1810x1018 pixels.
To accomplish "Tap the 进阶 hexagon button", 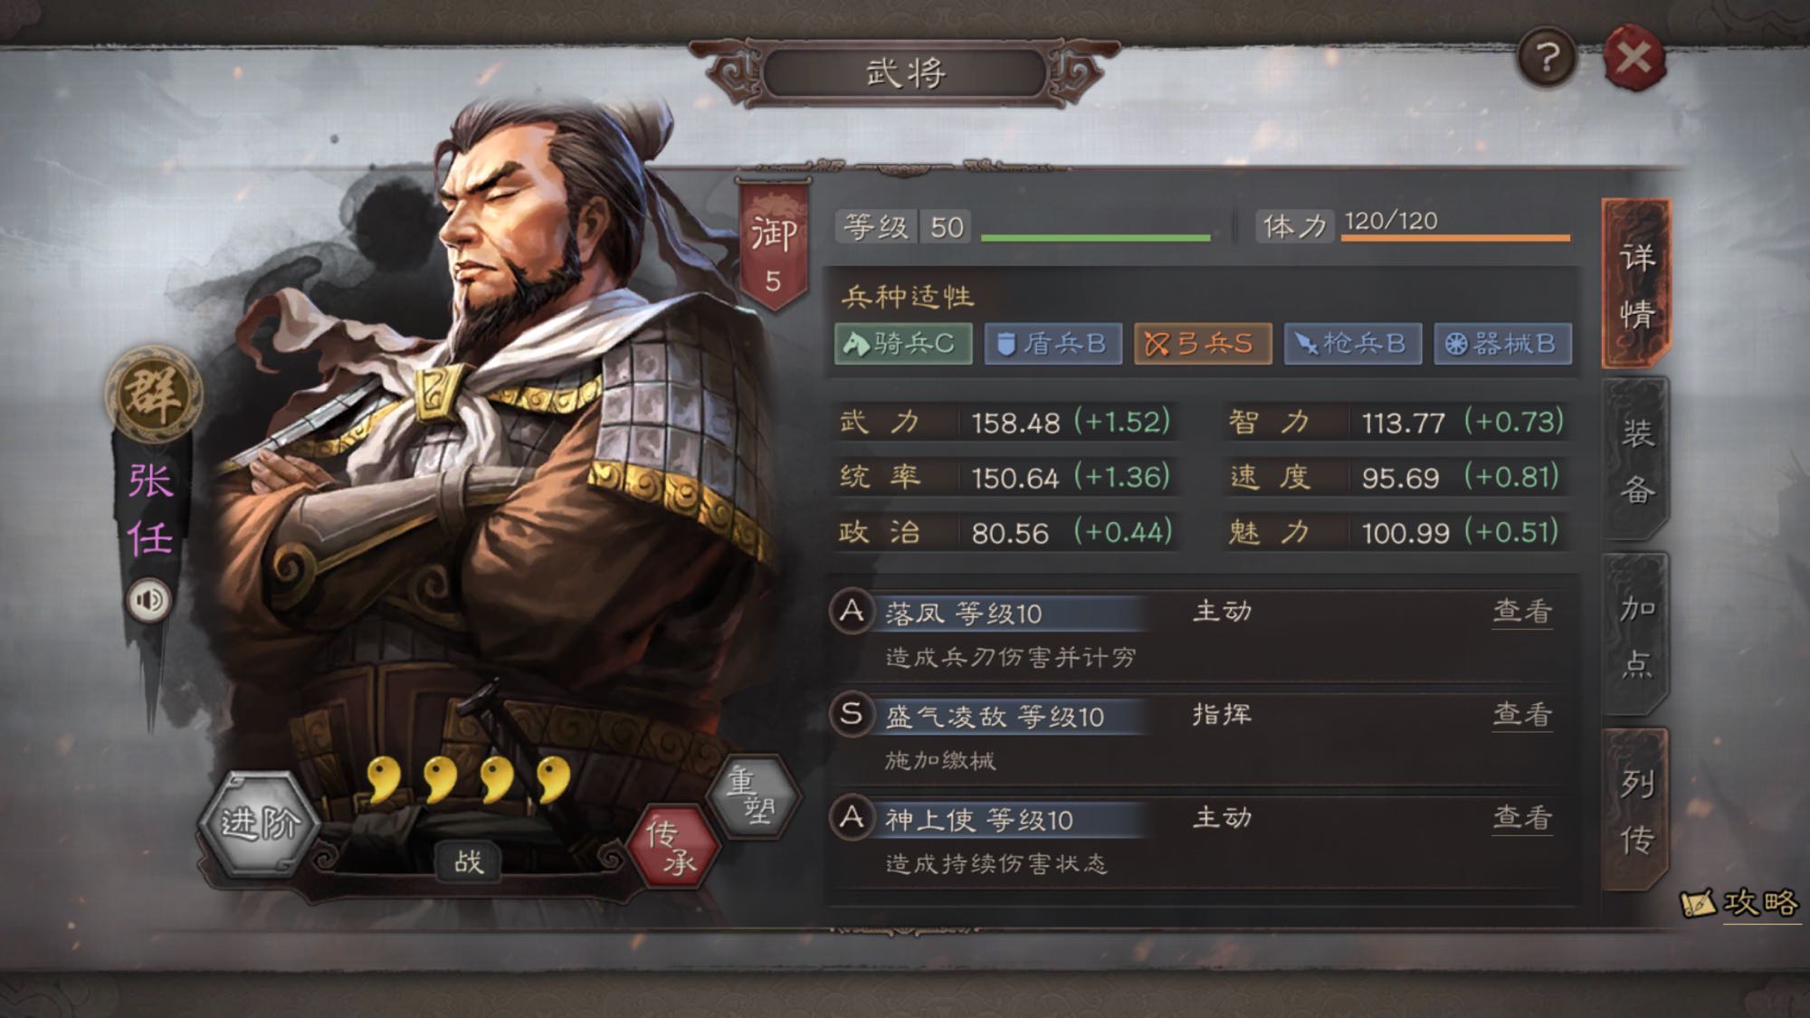I will (260, 823).
